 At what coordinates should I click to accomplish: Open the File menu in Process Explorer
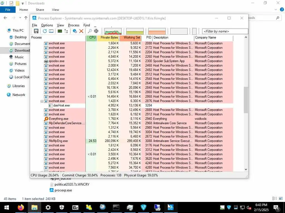coord(34,25)
